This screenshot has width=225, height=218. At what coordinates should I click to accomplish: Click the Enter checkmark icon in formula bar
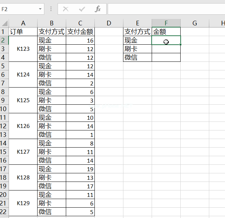pos(82,9)
